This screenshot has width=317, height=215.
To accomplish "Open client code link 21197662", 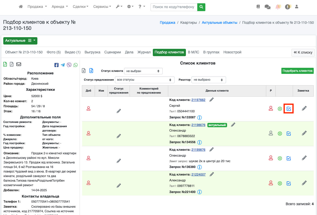I will 198,100.
